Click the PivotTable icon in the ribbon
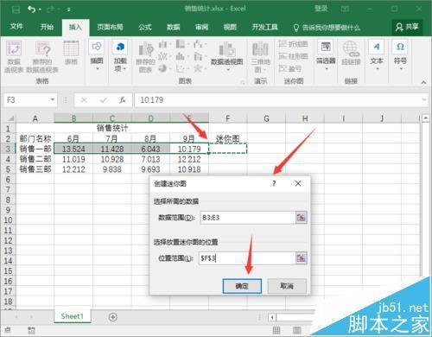Screen dimensions: 432x337 coord(14,48)
